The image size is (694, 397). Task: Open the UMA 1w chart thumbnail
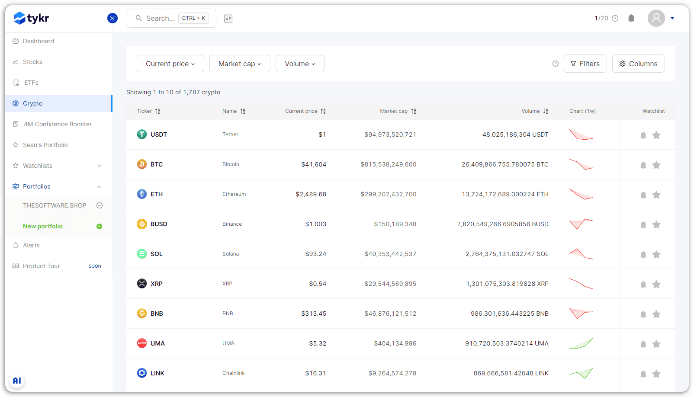click(x=581, y=343)
